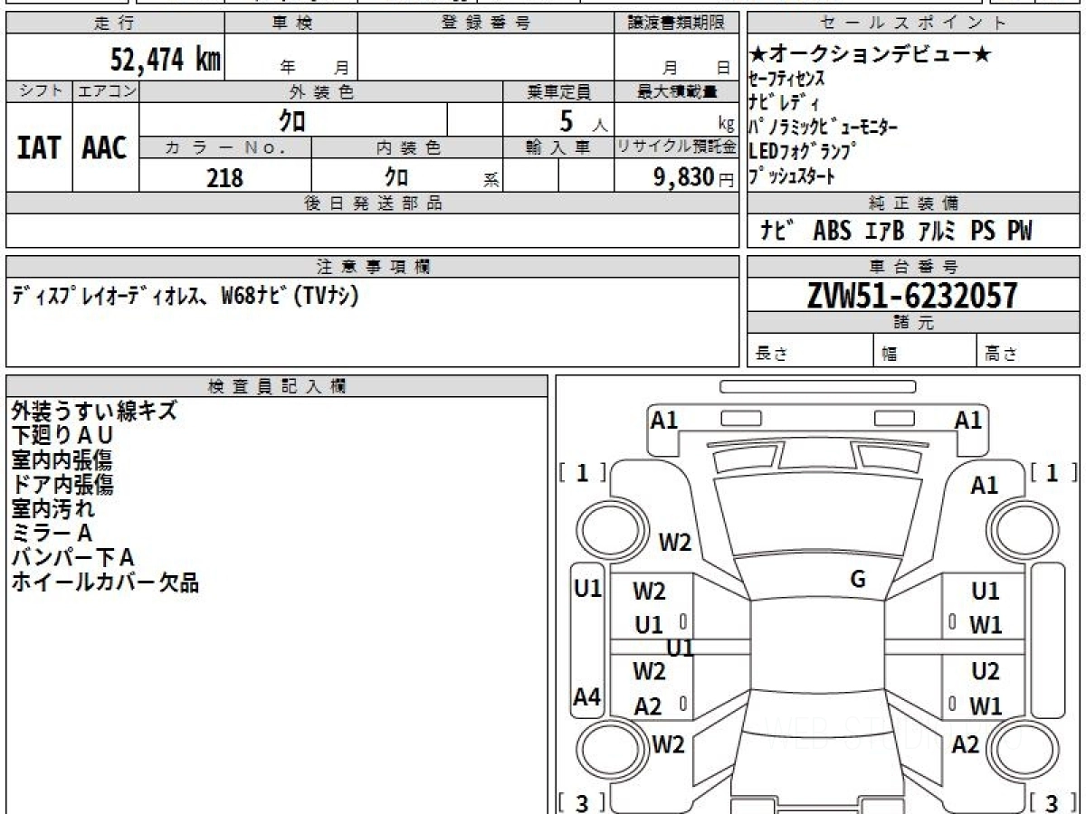Screen dimensions: 1086x814
Task: Select the AAC air conditioner value
Action: point(105,147)
